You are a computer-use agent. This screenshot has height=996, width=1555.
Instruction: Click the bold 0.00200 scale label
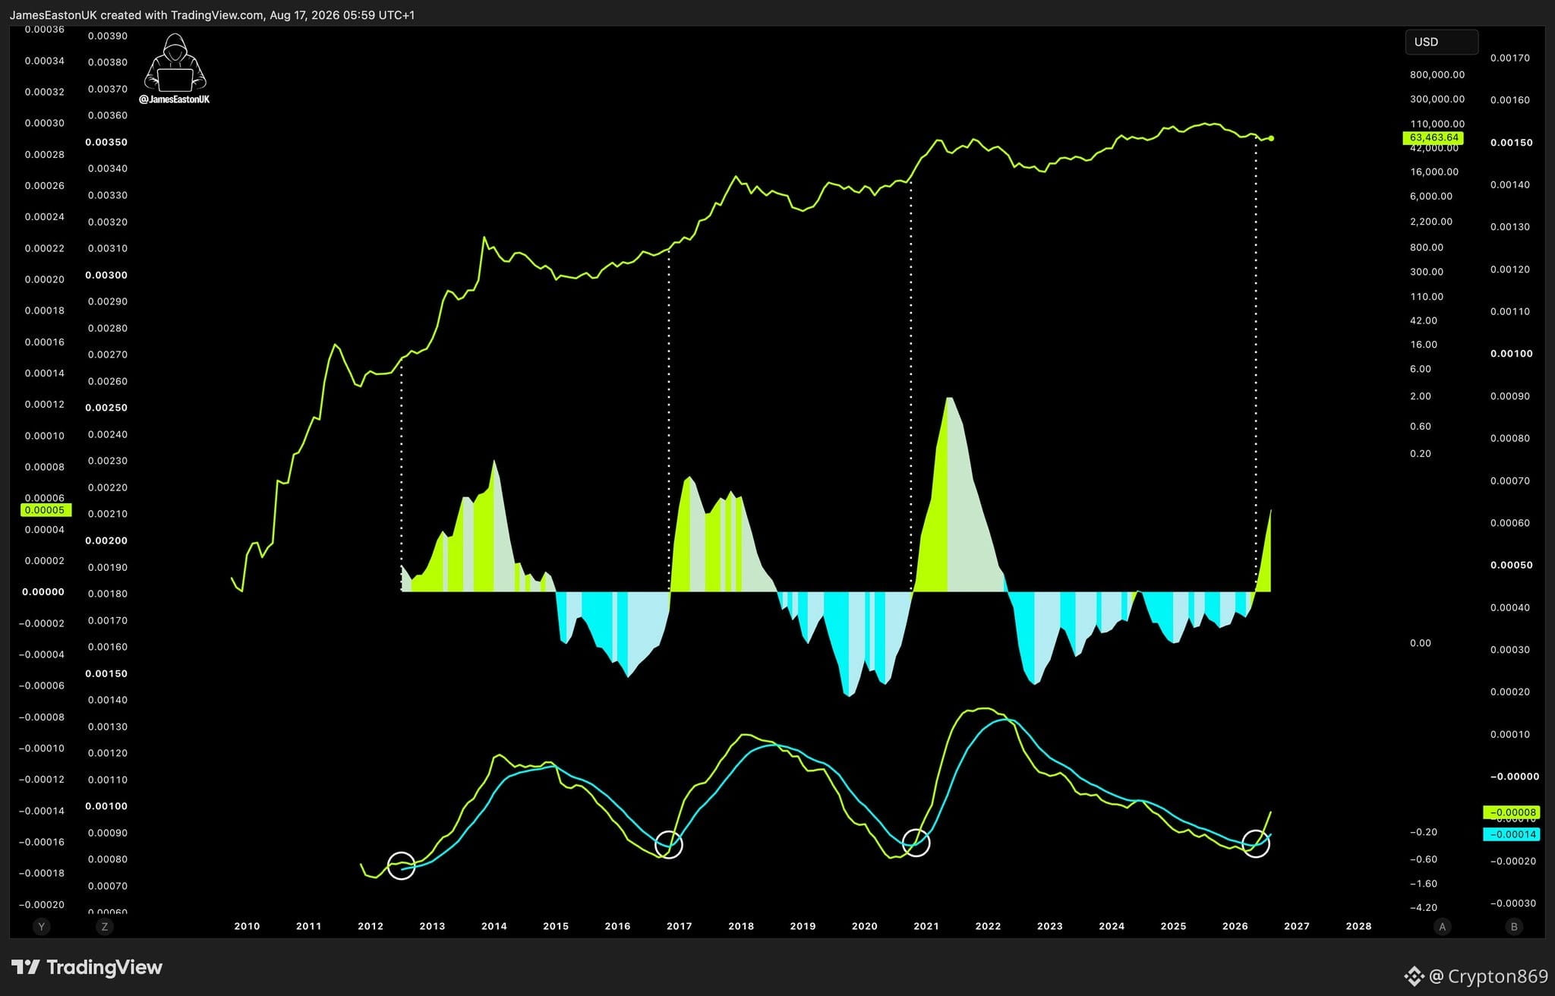pyautogui.click(x=106, y=541)
